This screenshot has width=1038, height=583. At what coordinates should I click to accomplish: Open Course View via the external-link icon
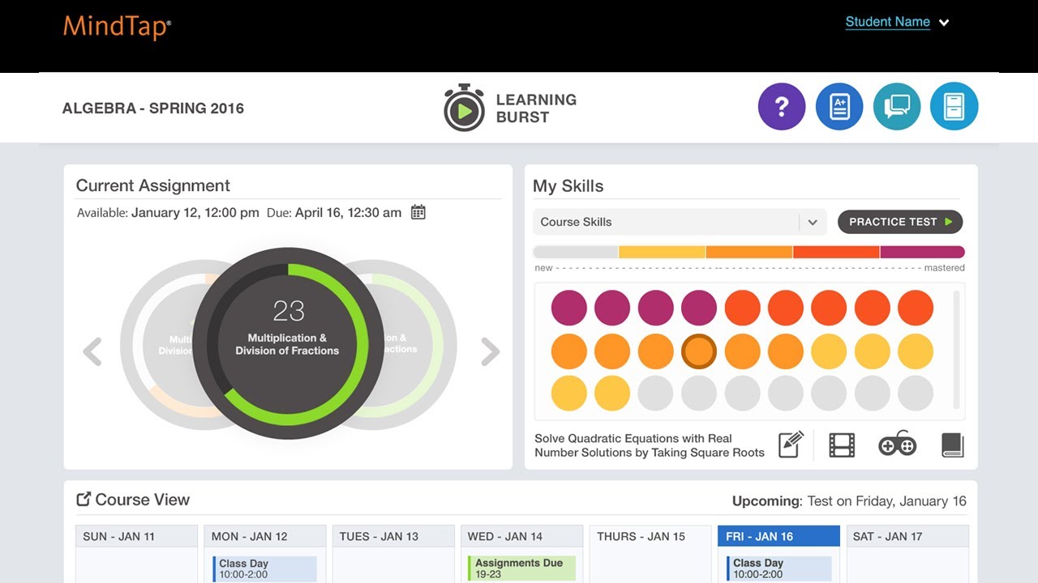pyautogui.click(x=83, y=500)
